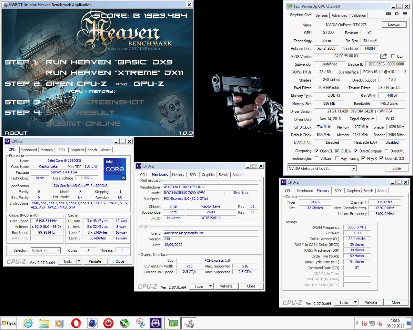Toggle the Vulkan checkbox
Image resolution: width=413 pixels, height=330 pixels.
pyautogui.click(x=317, y=158)
